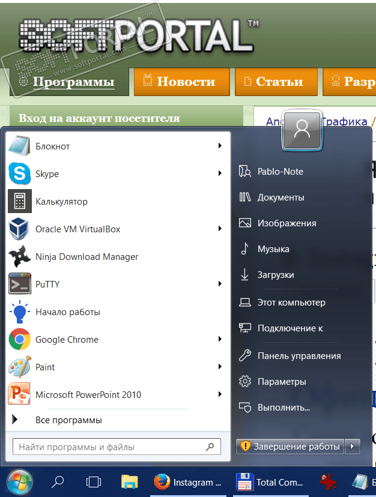
Task: Expand Все программы arrow
Action: [14, 420]
